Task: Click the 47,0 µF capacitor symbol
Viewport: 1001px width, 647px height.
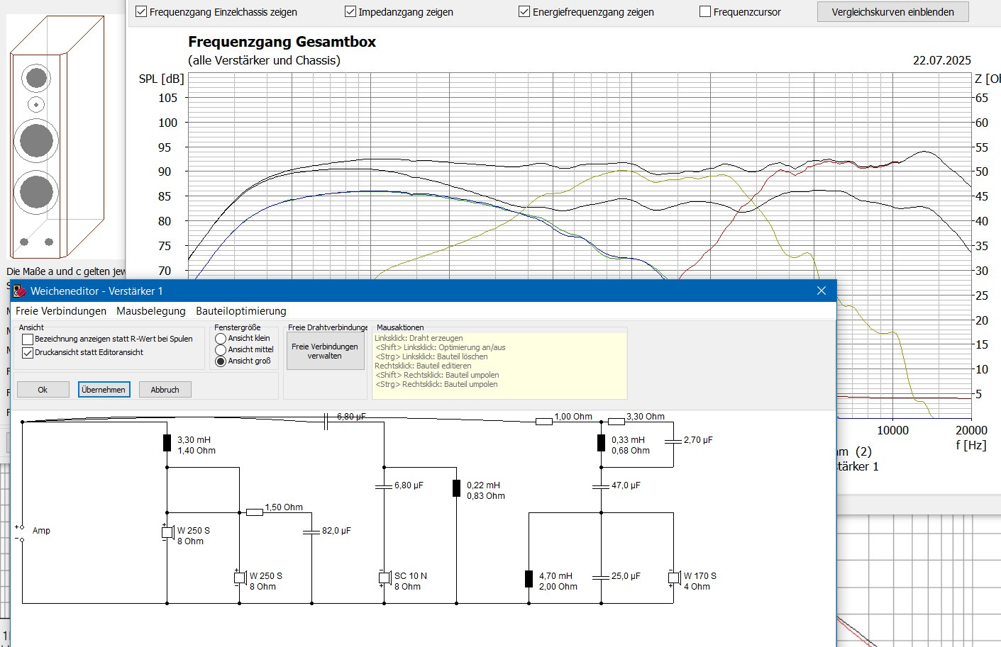Action: pos(601,486)
